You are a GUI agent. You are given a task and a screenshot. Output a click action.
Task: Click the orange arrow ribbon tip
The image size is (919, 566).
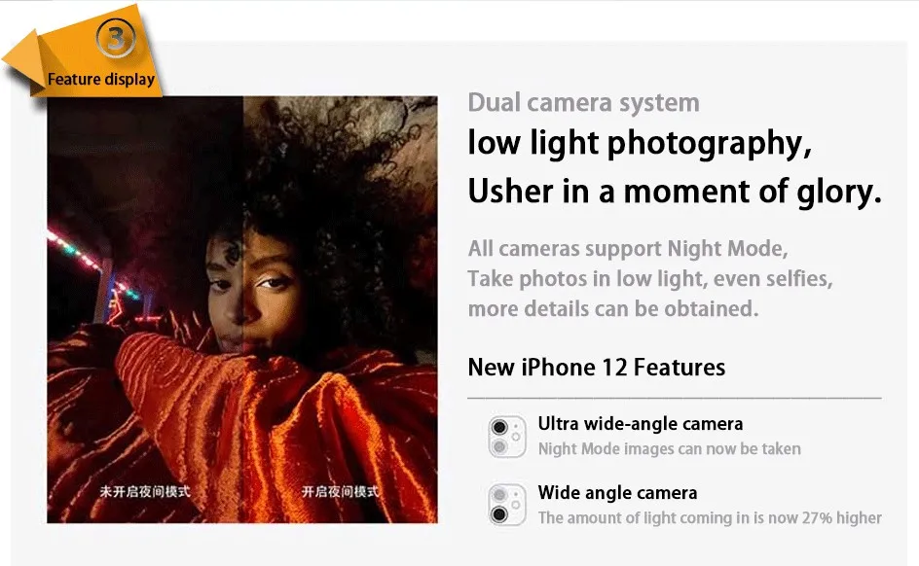pyautogui.click(x=20, y=62)
